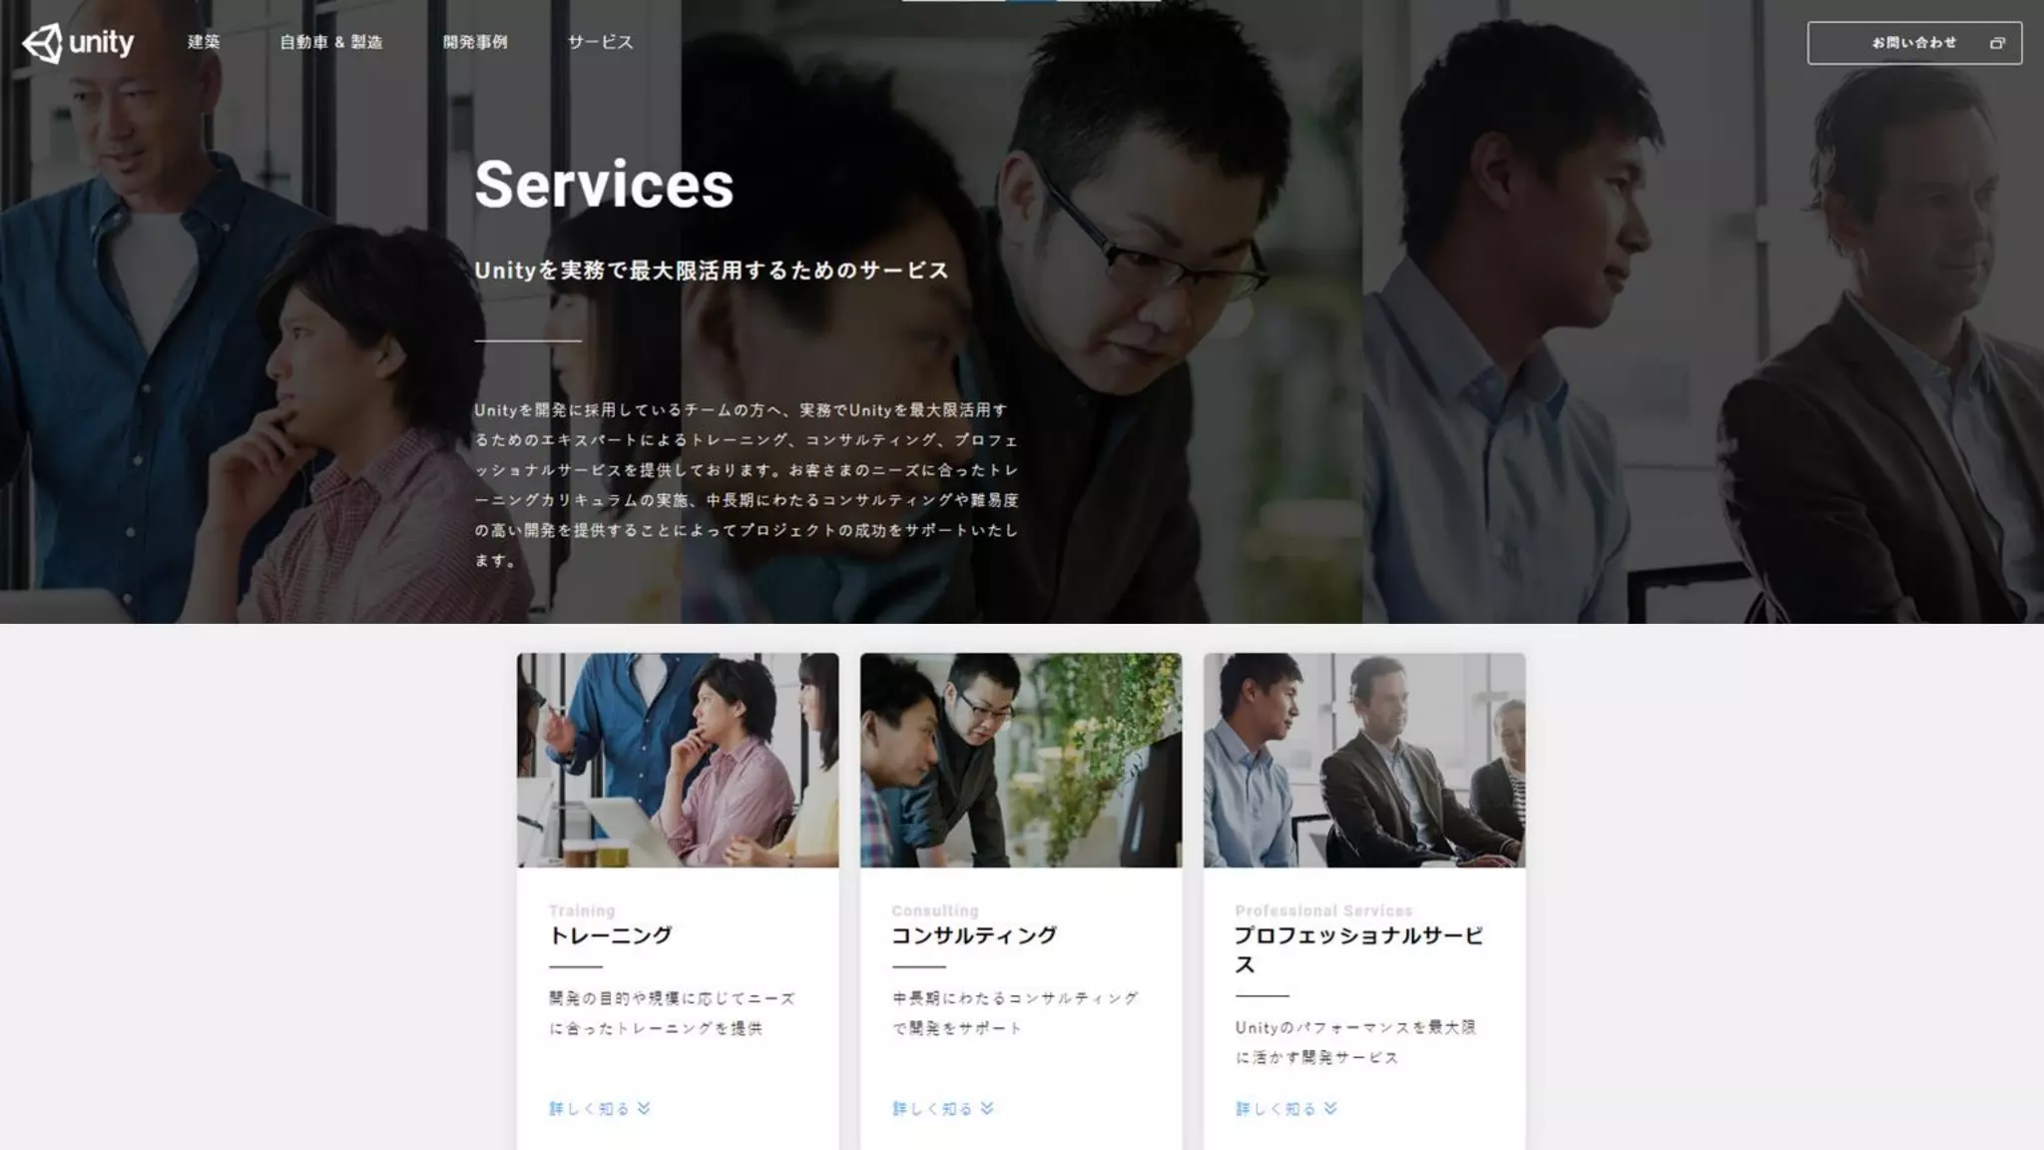Click the トレーニング card photo
Screen dimensions: 2044x1150
678,760
